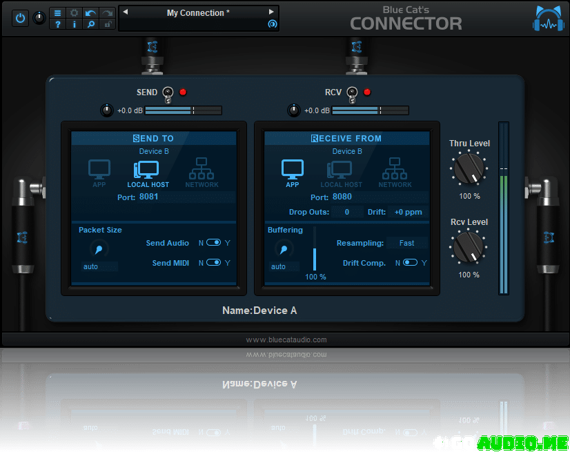Open the Buffering auto value box

coord(284,266)
